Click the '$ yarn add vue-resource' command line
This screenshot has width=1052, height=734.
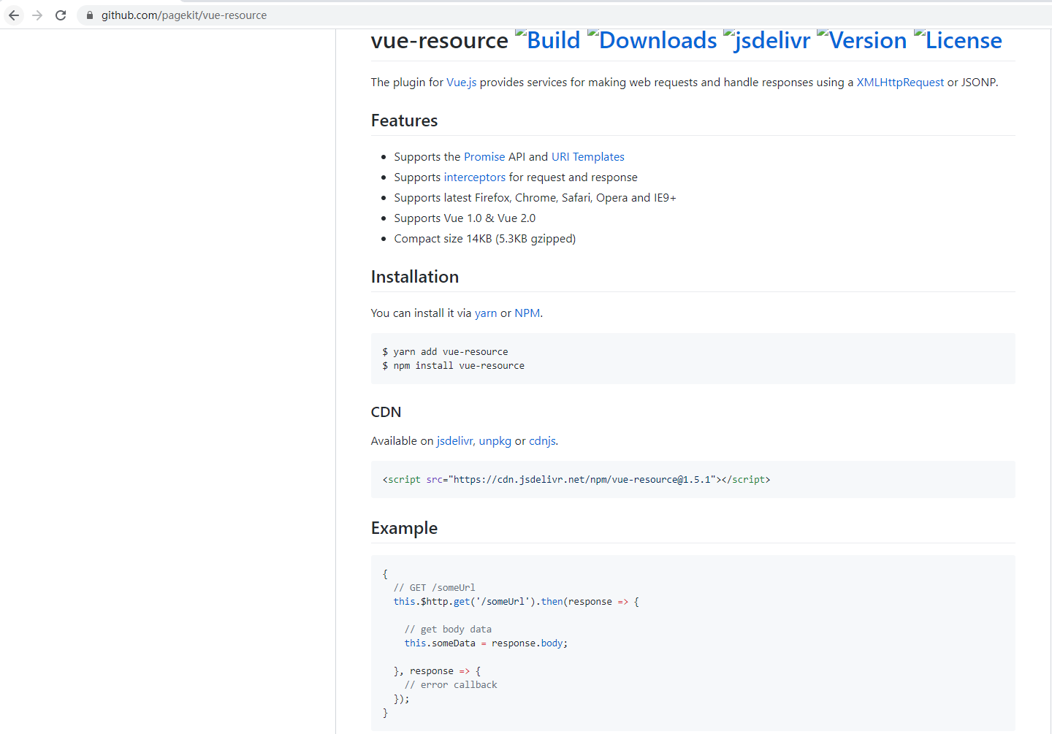[445, 352]
